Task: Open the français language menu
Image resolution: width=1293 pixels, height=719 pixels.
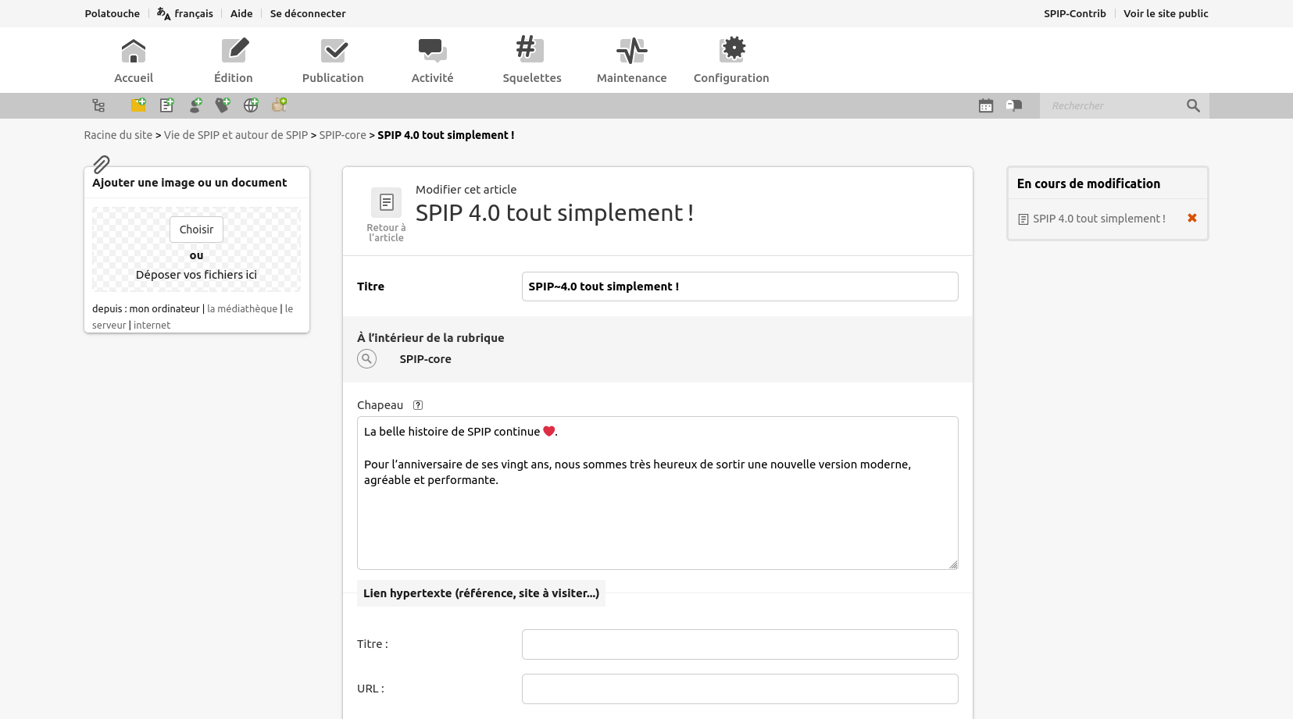Action: [x=185, y=13]
